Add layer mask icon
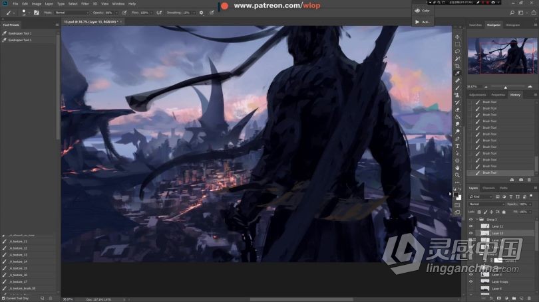This screenshot has height=302, width=539. (x=499, y=298)
